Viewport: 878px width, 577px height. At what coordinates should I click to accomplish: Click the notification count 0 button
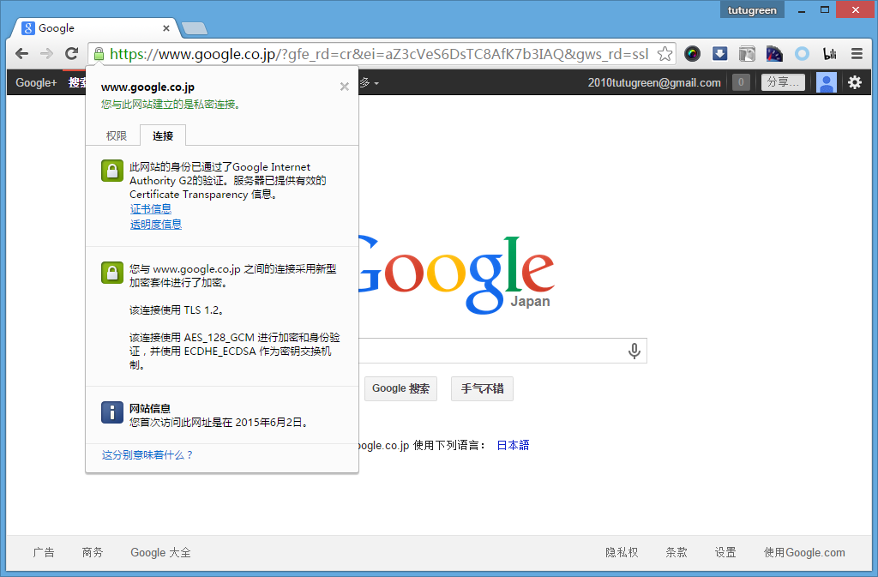point(741,82)
